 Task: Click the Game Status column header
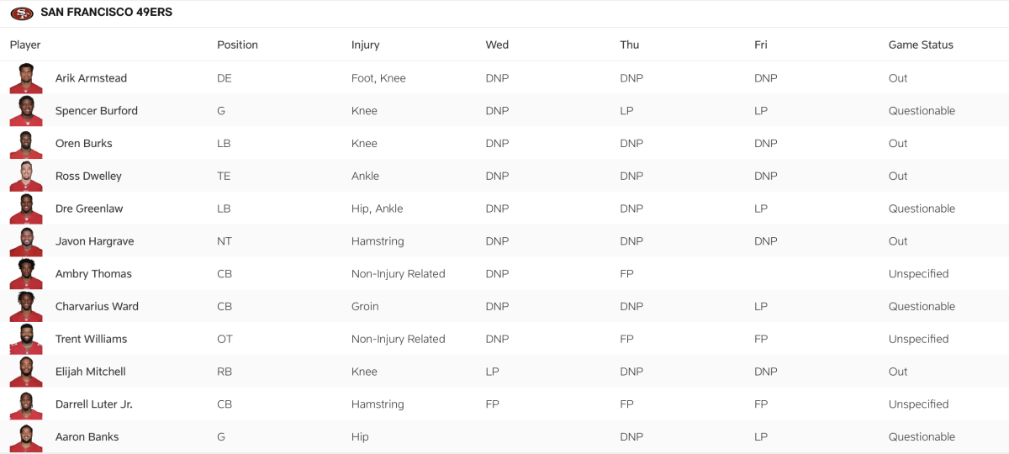click(x=921, y=45)
